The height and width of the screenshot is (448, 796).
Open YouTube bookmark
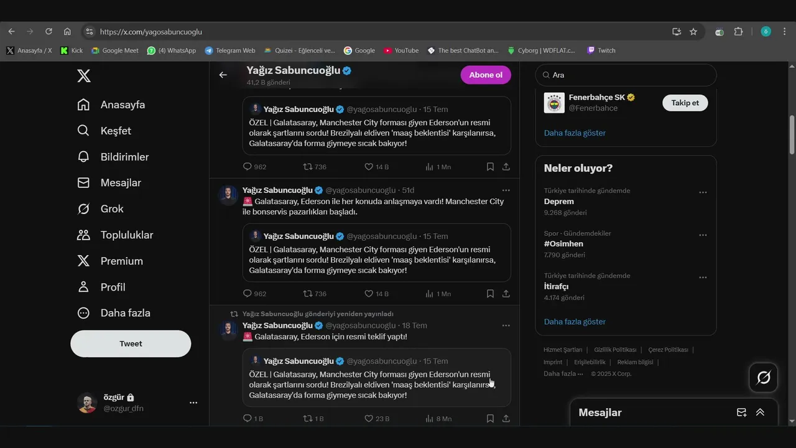click(x=401, y=50)
